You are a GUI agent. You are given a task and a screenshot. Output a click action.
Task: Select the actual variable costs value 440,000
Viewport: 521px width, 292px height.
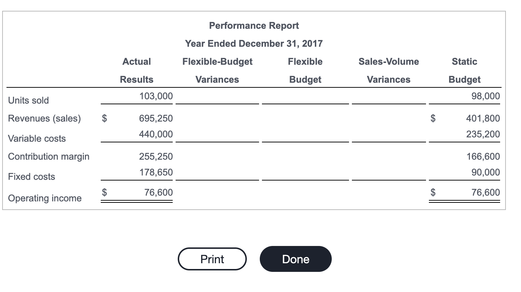tap(156, 134)
